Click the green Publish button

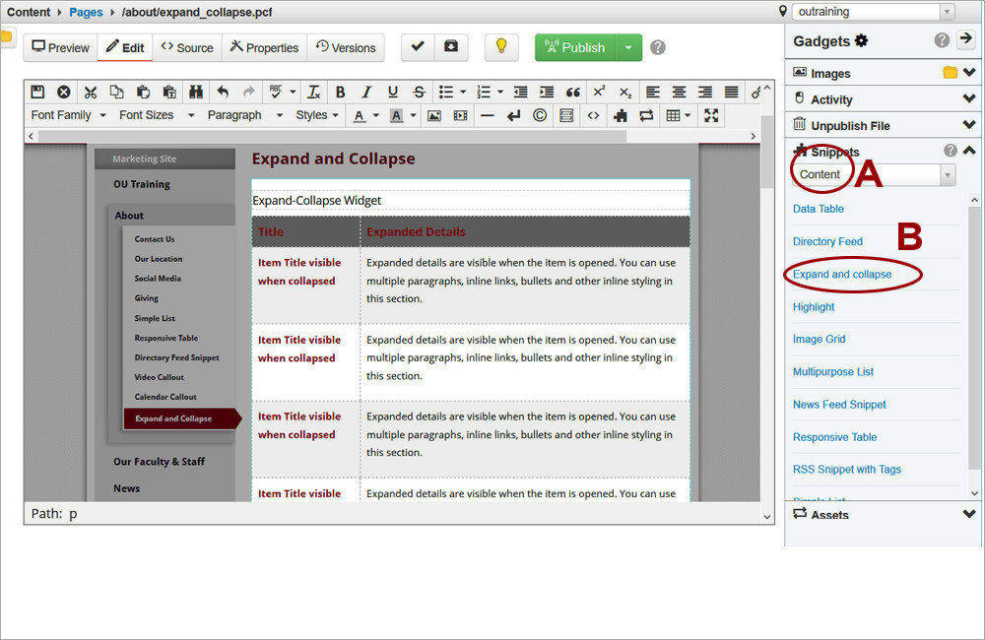575,47
